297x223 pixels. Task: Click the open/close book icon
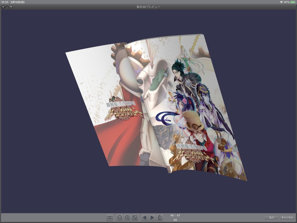click(x=160, y=217)
